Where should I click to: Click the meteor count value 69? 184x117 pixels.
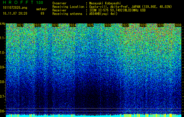click(x=42, y=13)
